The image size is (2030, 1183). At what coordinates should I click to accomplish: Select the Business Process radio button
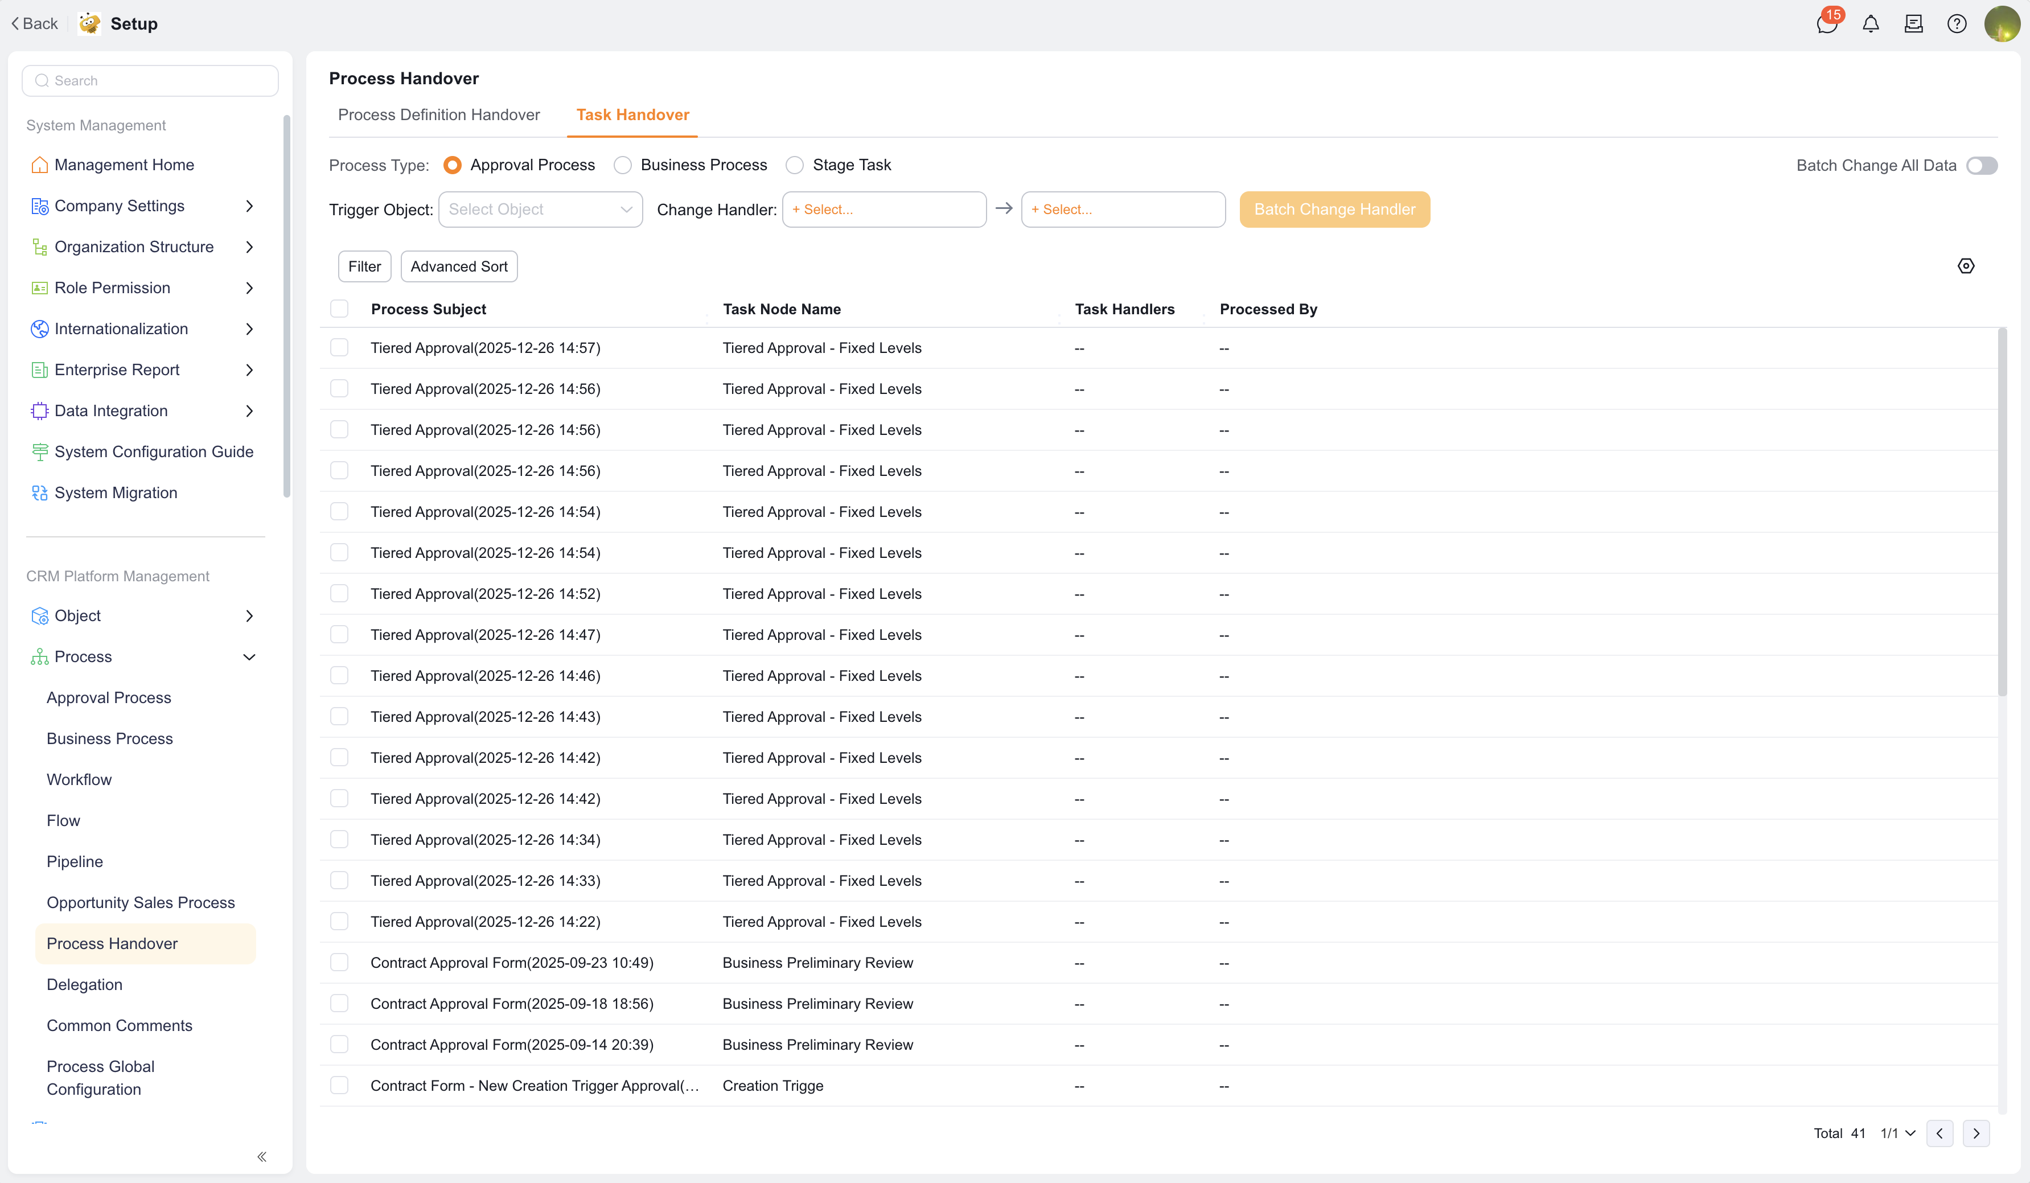[623, 165]
